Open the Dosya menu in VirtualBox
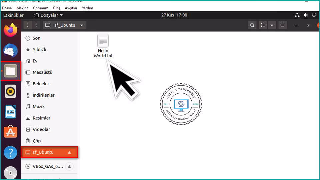This screenshot has height=180, width=320. point(7,8)
